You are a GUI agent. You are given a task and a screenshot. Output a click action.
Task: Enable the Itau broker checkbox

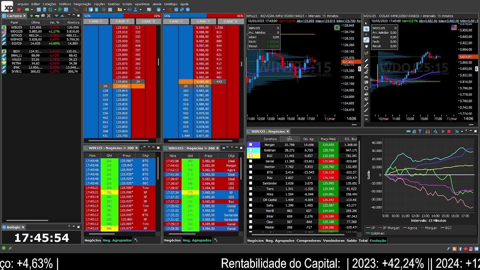251,178
